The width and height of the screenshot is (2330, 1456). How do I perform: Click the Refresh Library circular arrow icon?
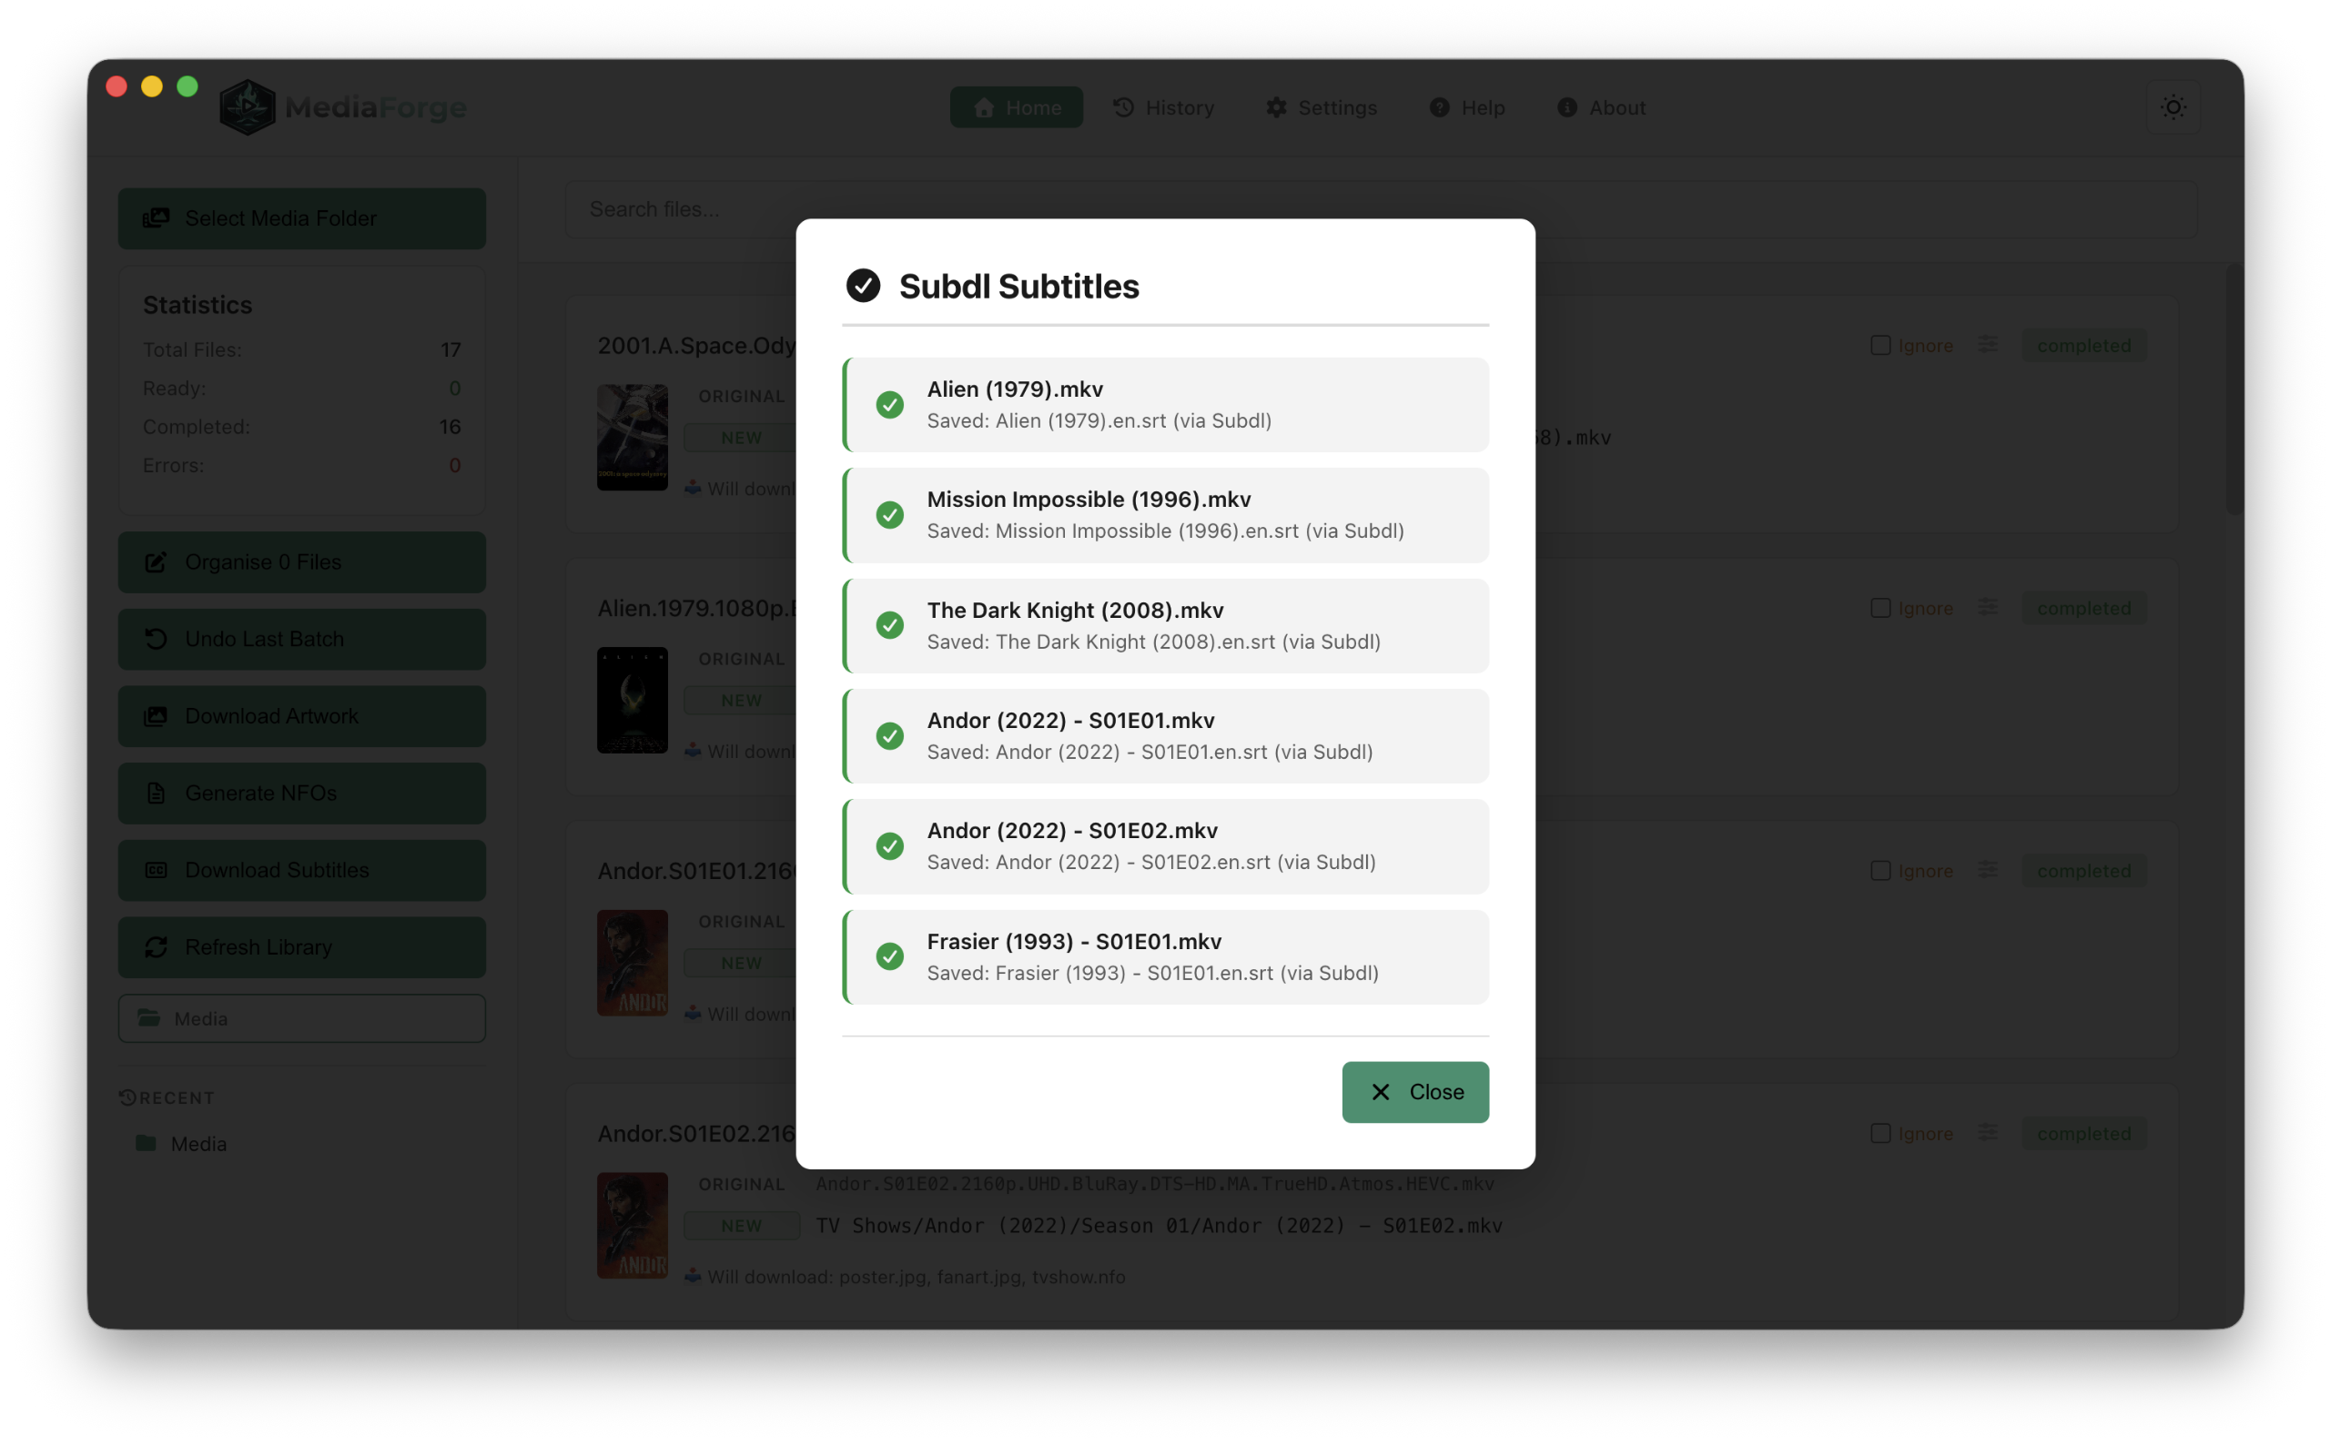click(x=157, y=946)
